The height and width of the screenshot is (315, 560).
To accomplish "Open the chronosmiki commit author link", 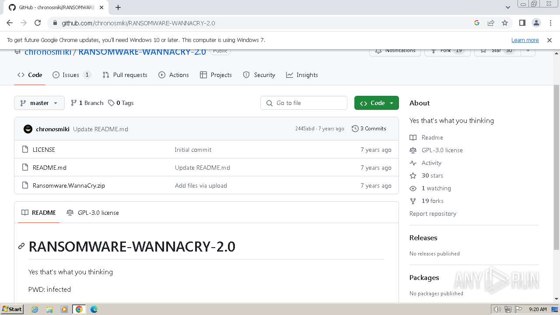I will [x=52, y=129].
